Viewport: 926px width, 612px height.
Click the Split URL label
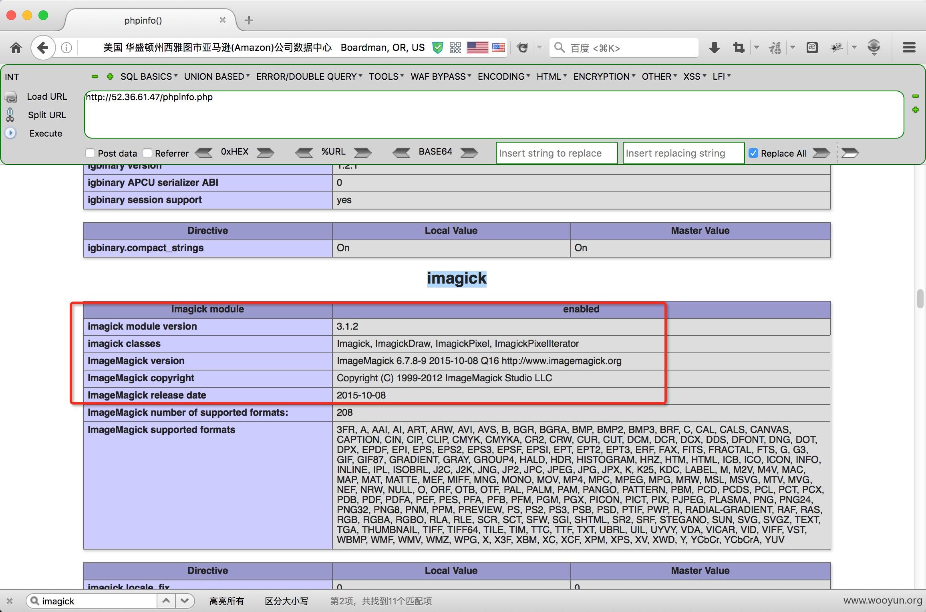click(x=47, y=115)
